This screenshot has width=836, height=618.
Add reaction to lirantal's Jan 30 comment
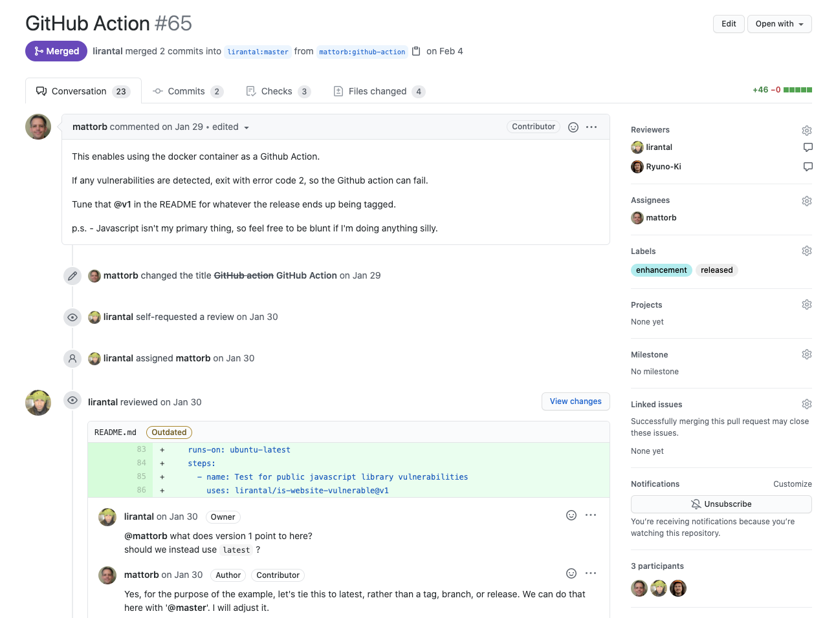click(571, 515)
